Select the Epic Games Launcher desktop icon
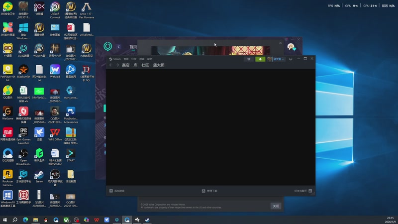 pyautogui.click(x=23, y=136)
